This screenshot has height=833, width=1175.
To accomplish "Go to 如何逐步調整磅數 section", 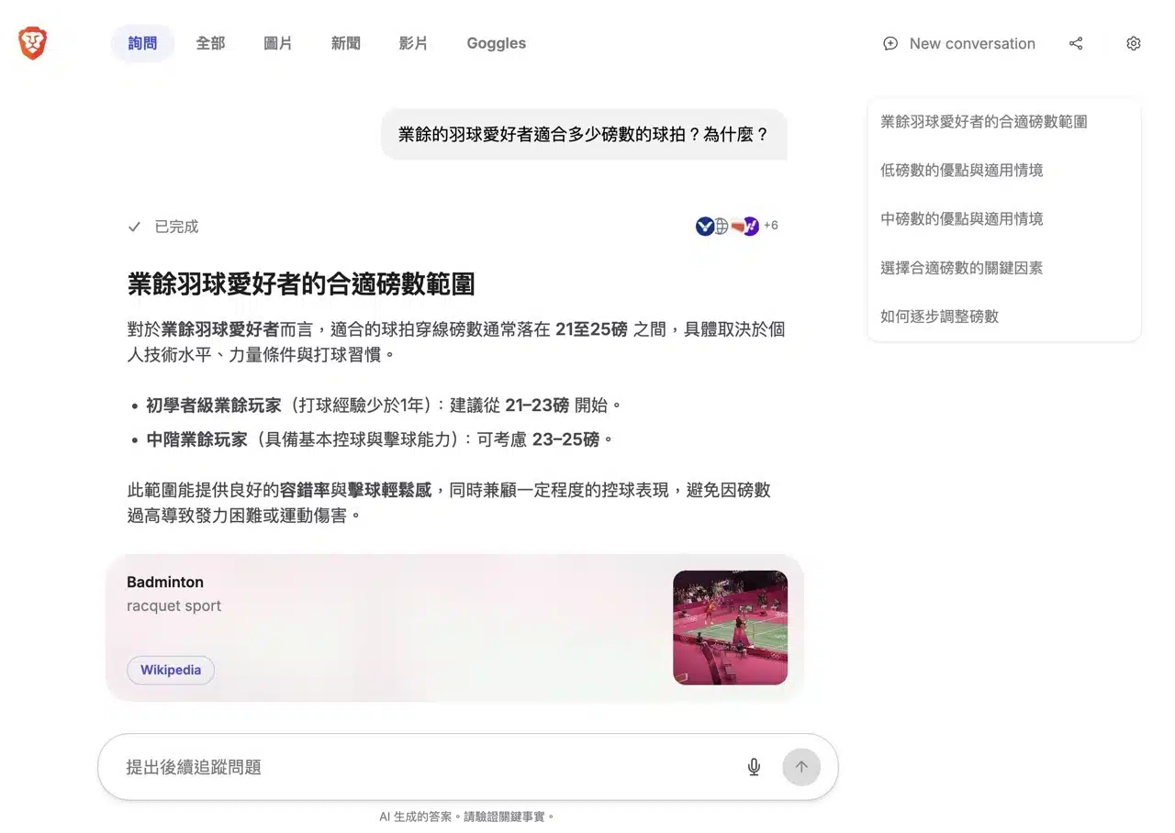I will click(x=939, y=317).
